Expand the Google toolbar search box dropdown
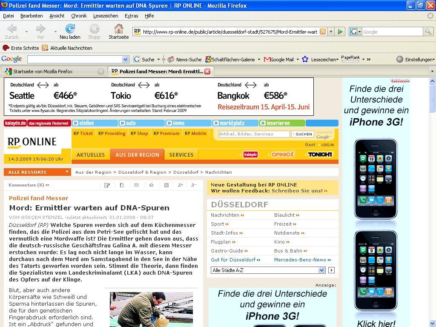Viewport: 436px width, 327px height. [125, 60]
